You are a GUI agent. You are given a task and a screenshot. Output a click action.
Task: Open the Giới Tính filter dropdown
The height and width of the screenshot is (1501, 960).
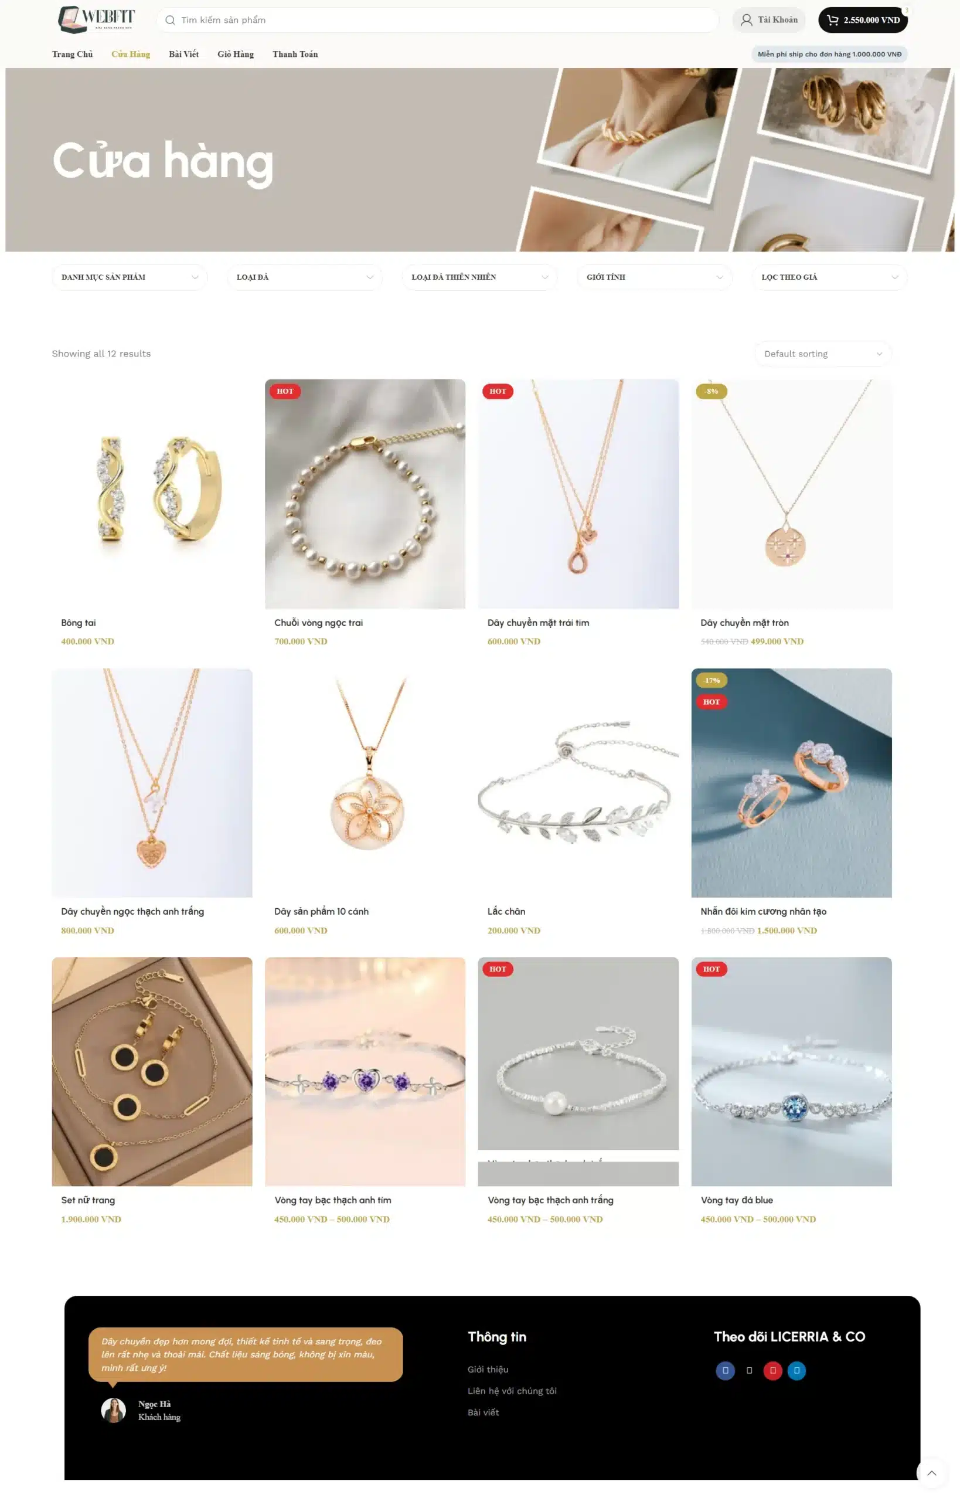tap(655, 277)
